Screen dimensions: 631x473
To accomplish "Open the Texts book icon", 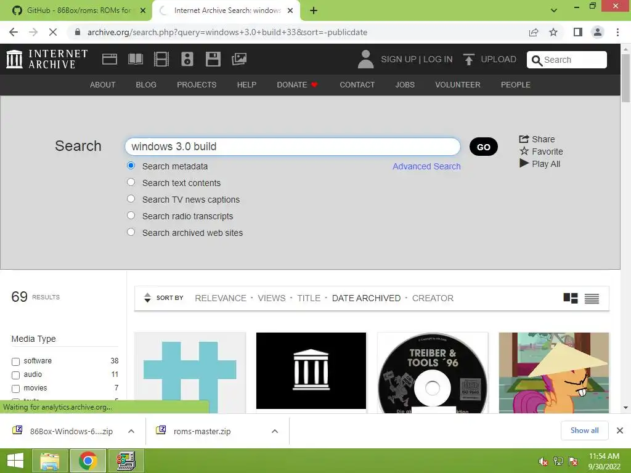I will pyautogui.click(x=136, y=59).
